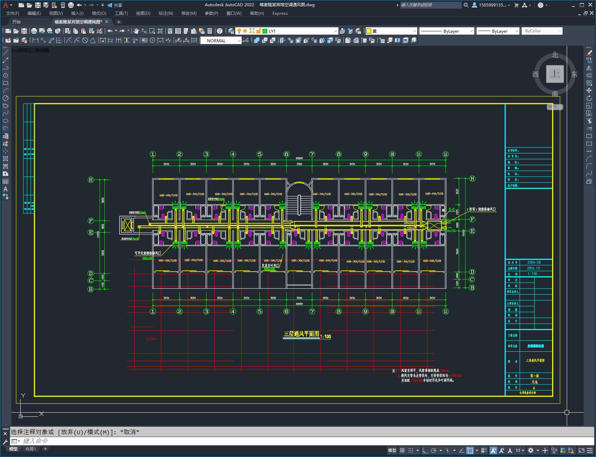Open the QuickCalc calculator

[x=210, y=31]
